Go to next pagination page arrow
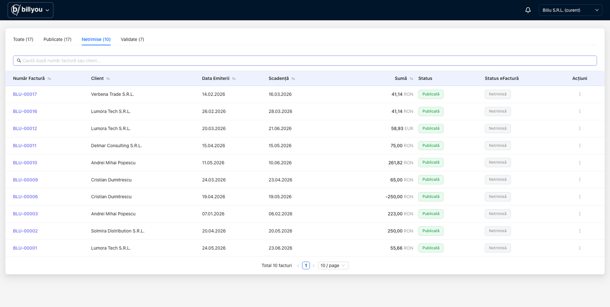Viewport: 610px width, 307px height. 314,266
